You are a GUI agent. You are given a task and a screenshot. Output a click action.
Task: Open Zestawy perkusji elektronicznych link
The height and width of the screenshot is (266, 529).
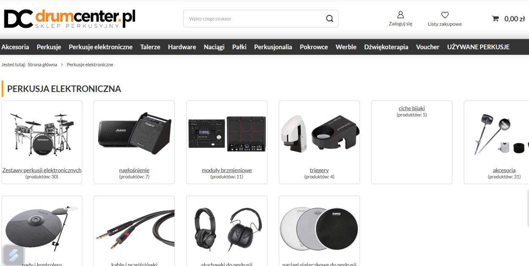pos(42,170)
